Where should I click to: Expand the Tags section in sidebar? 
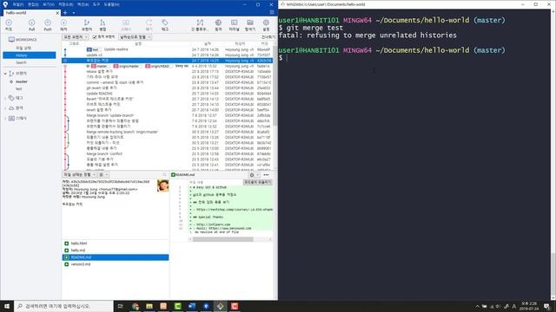coord(5,98)
